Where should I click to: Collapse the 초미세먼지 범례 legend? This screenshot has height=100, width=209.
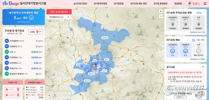coord(35,82)
